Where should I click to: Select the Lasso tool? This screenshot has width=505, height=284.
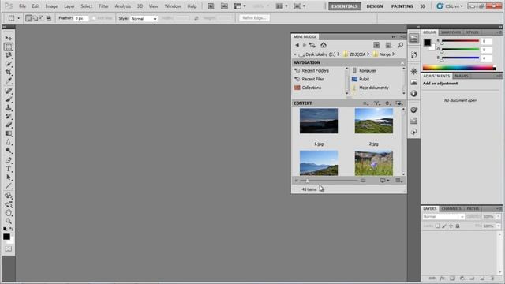pyautogui.click(x=9, y=55)
